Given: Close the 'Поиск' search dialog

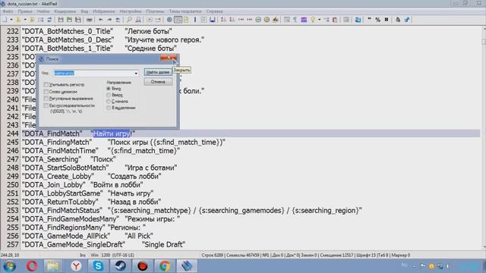Looking at the screenshot, I should point(169,58).
